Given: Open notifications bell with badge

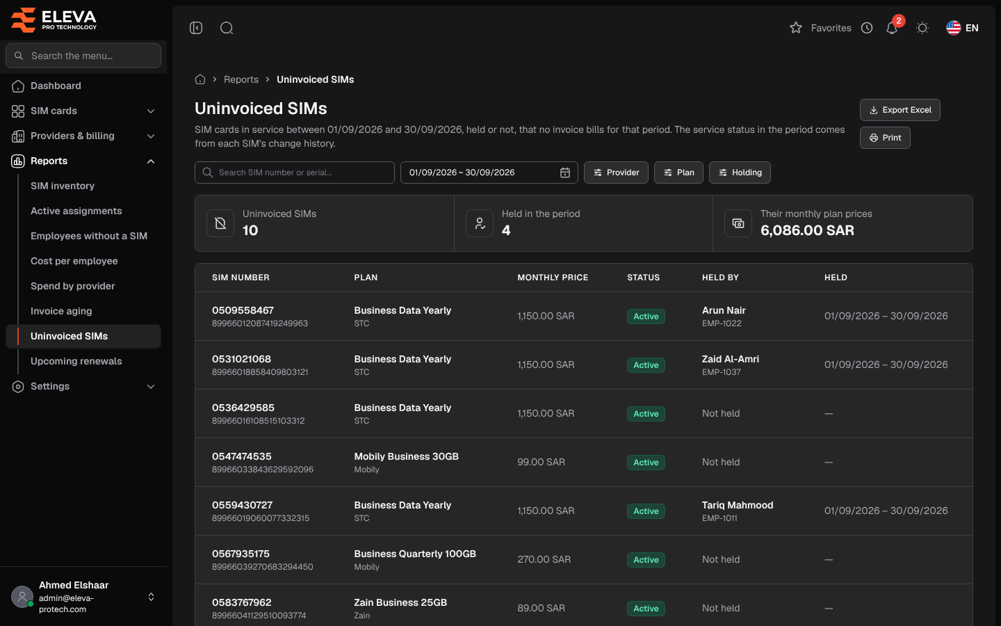Looking at the screenshot, I should point(893,26).
